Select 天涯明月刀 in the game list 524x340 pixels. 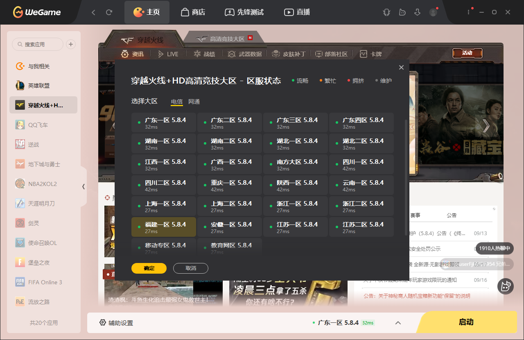[x=43, y=204]
